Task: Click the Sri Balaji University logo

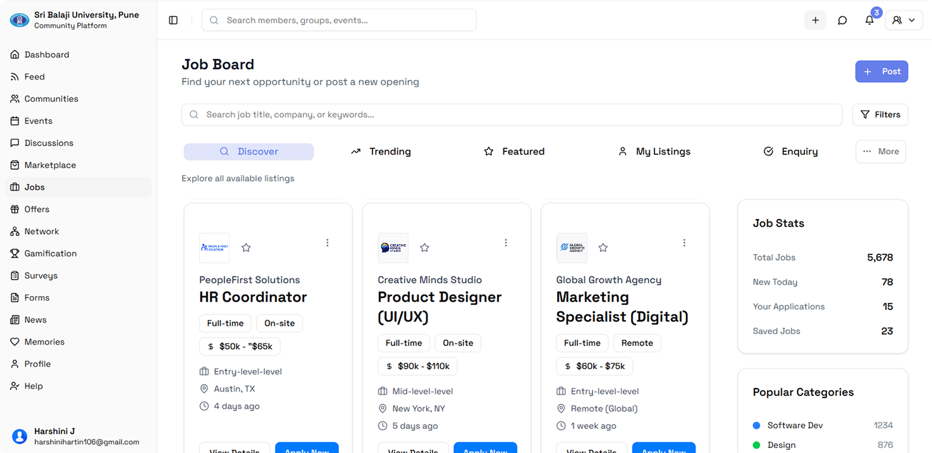Action: [20, 20]
